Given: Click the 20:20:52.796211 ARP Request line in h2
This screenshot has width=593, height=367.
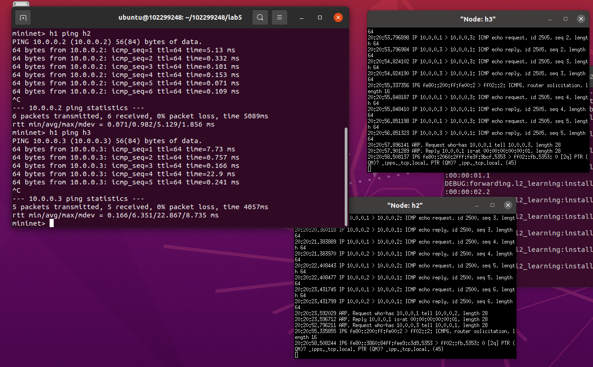Looking at the screenshot, I should (392, 325).
